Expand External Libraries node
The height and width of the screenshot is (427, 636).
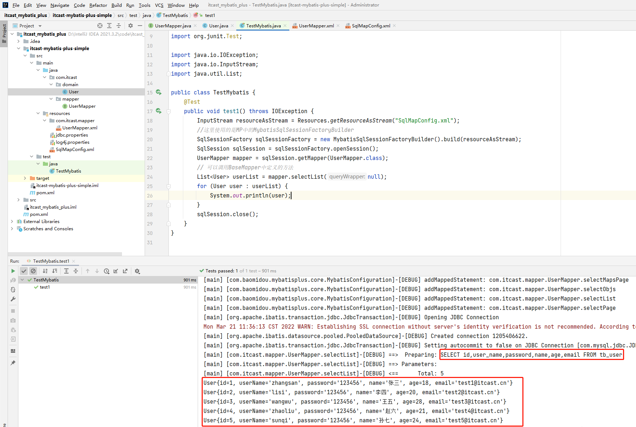tap(12, 221)
